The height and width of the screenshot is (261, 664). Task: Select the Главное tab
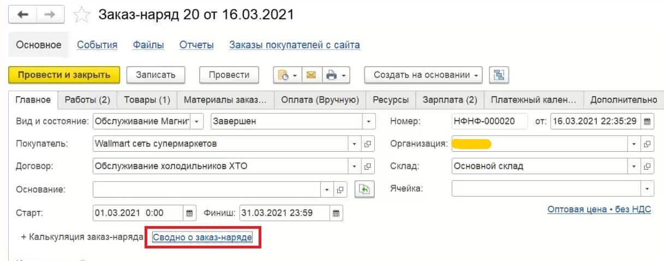[33, 100]
